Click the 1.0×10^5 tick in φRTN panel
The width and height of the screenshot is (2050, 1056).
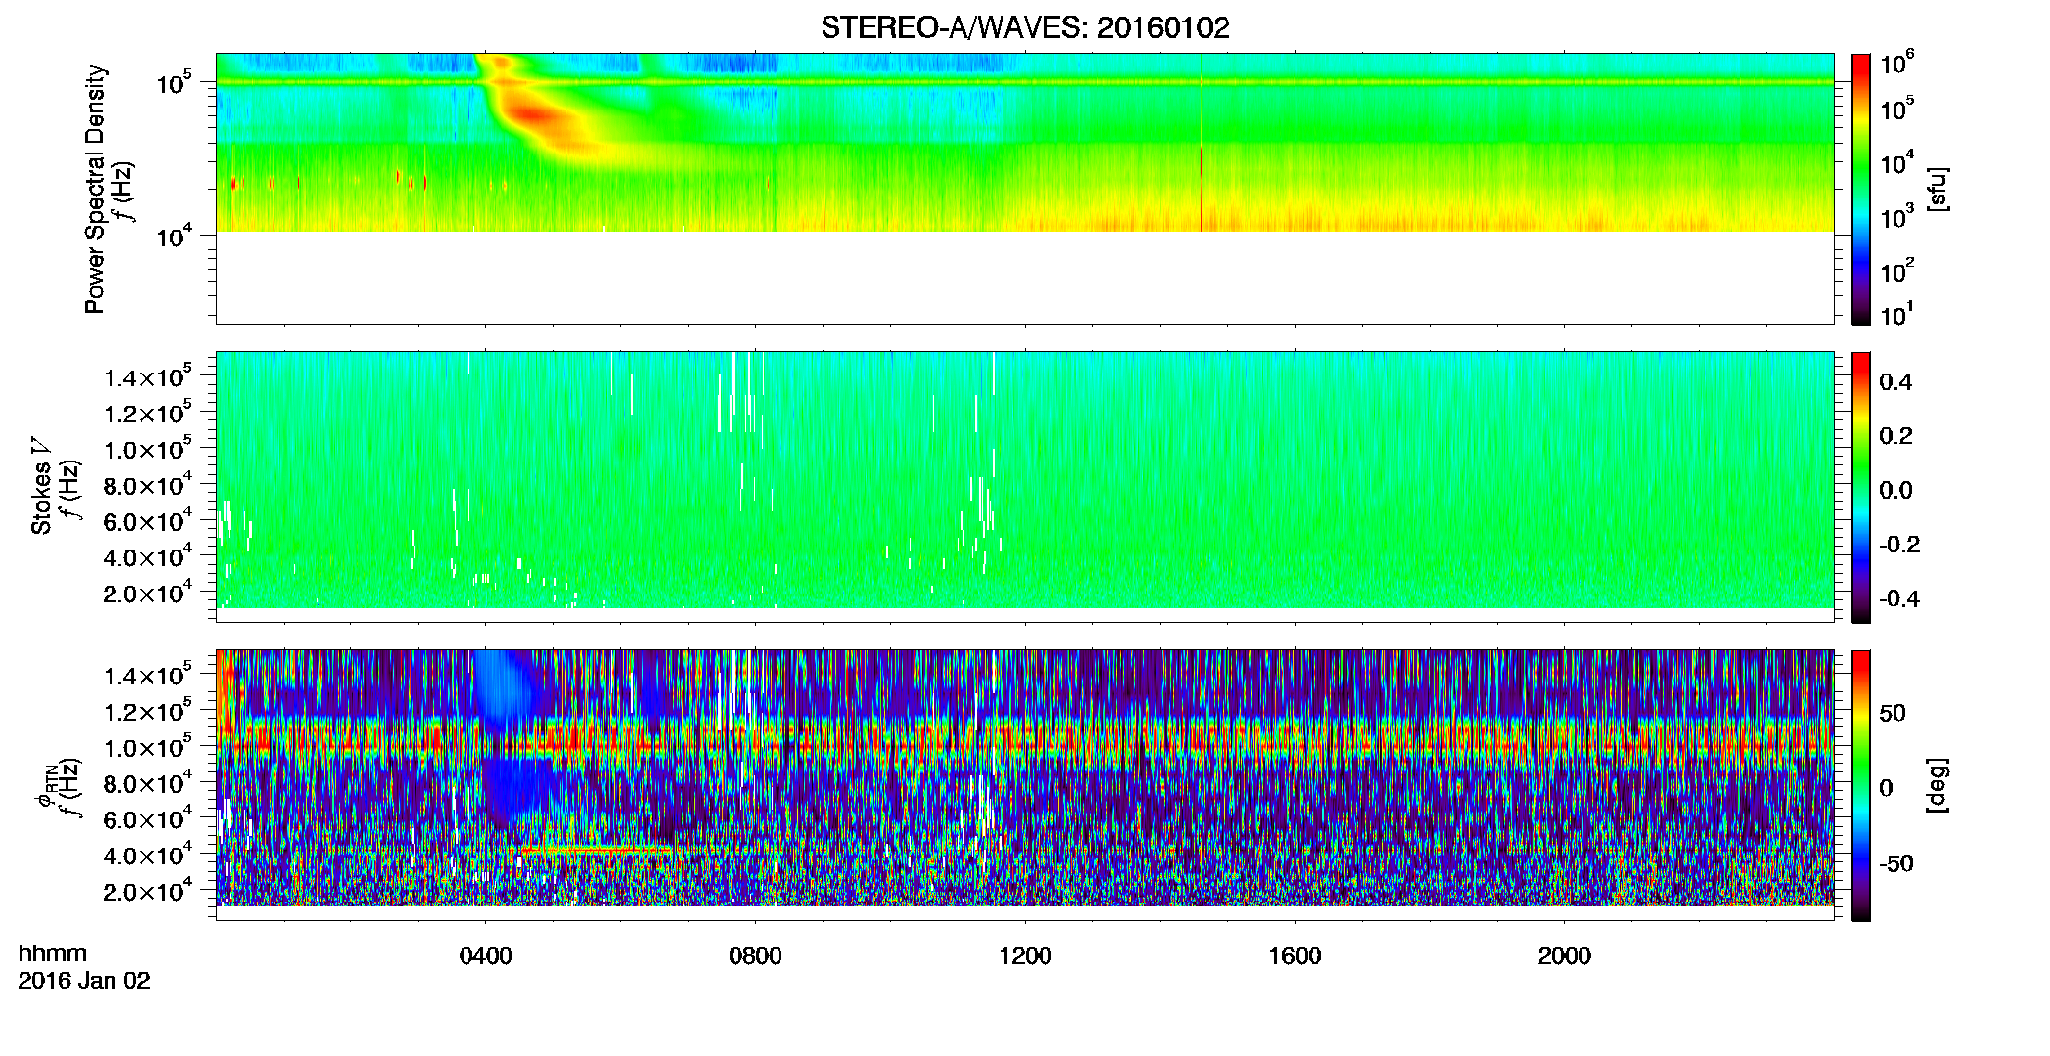tap(148, 747)
